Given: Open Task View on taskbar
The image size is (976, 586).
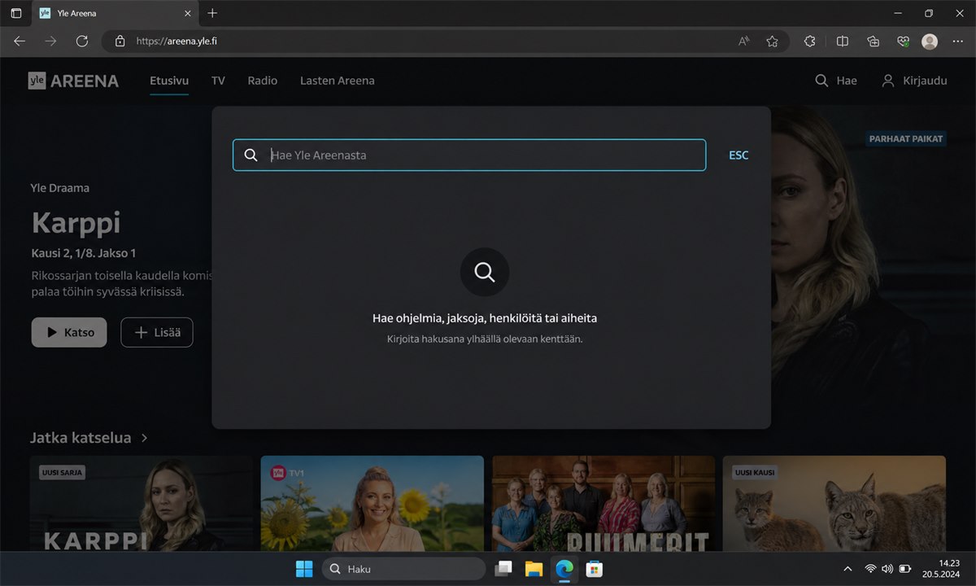Looking at the screenshot, I should [x=504, y=569].
